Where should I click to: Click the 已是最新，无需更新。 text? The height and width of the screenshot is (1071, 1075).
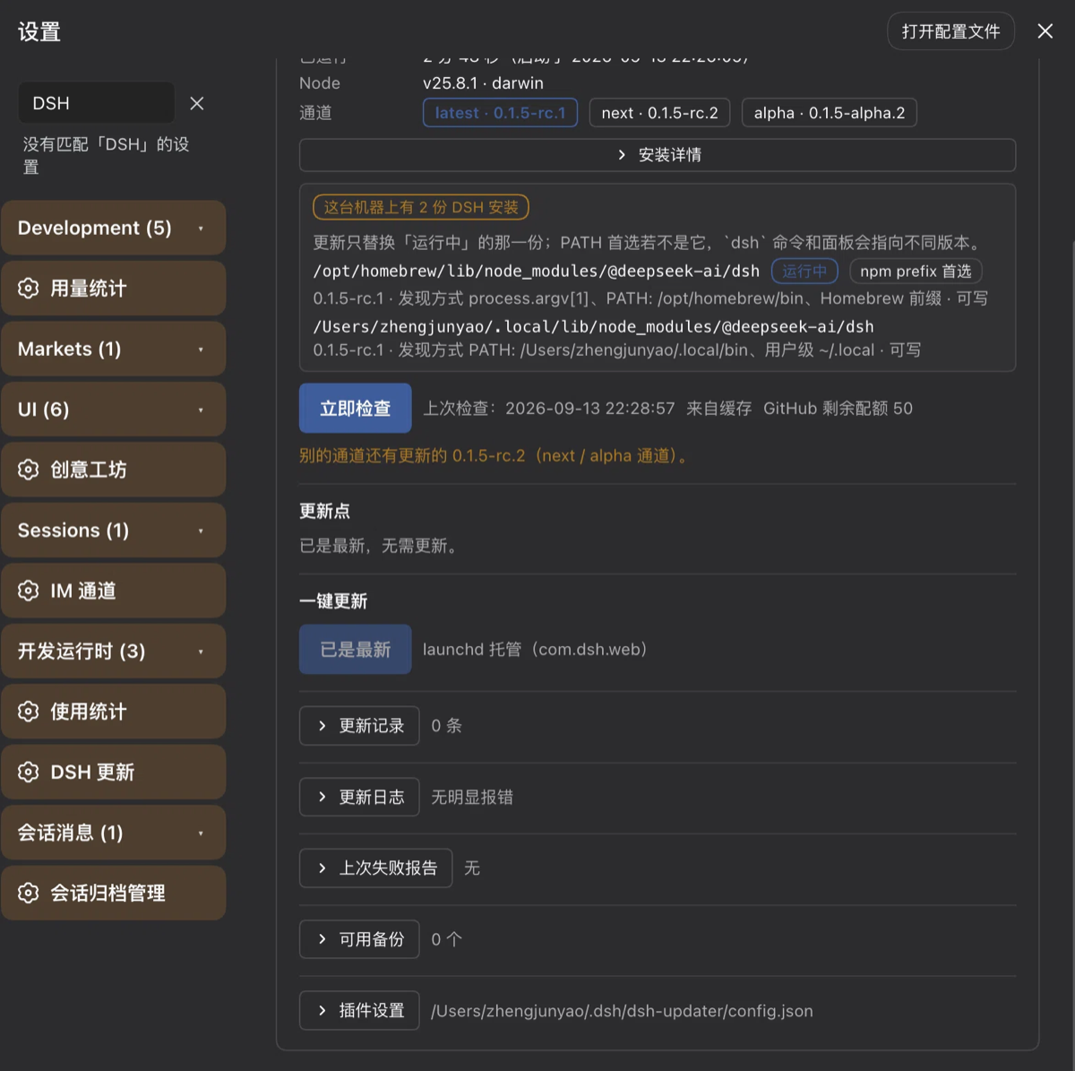(382, 546)
